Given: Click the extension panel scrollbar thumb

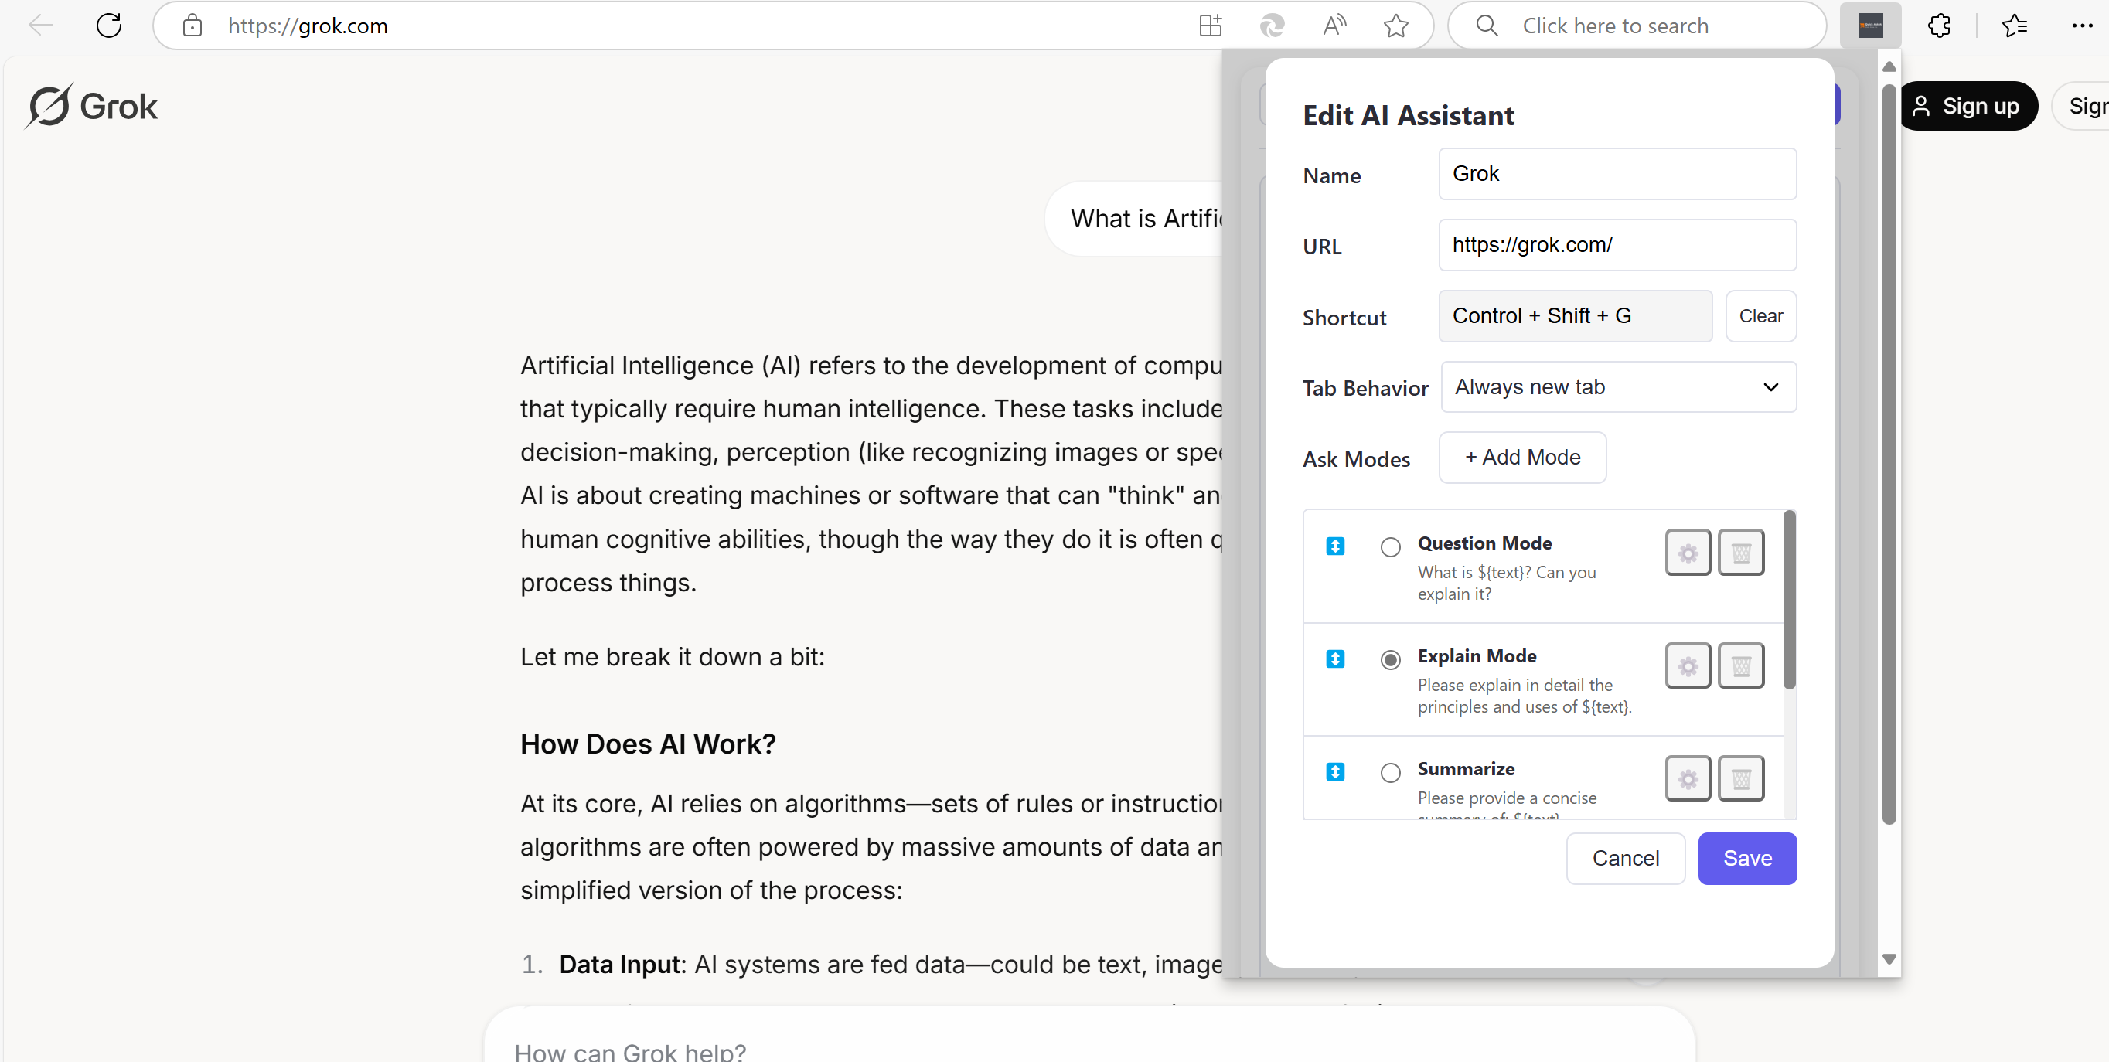Looking at the screenshot, I should point(1888,454).
